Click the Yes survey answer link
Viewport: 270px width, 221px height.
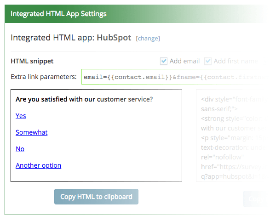[x=21, y=116]
